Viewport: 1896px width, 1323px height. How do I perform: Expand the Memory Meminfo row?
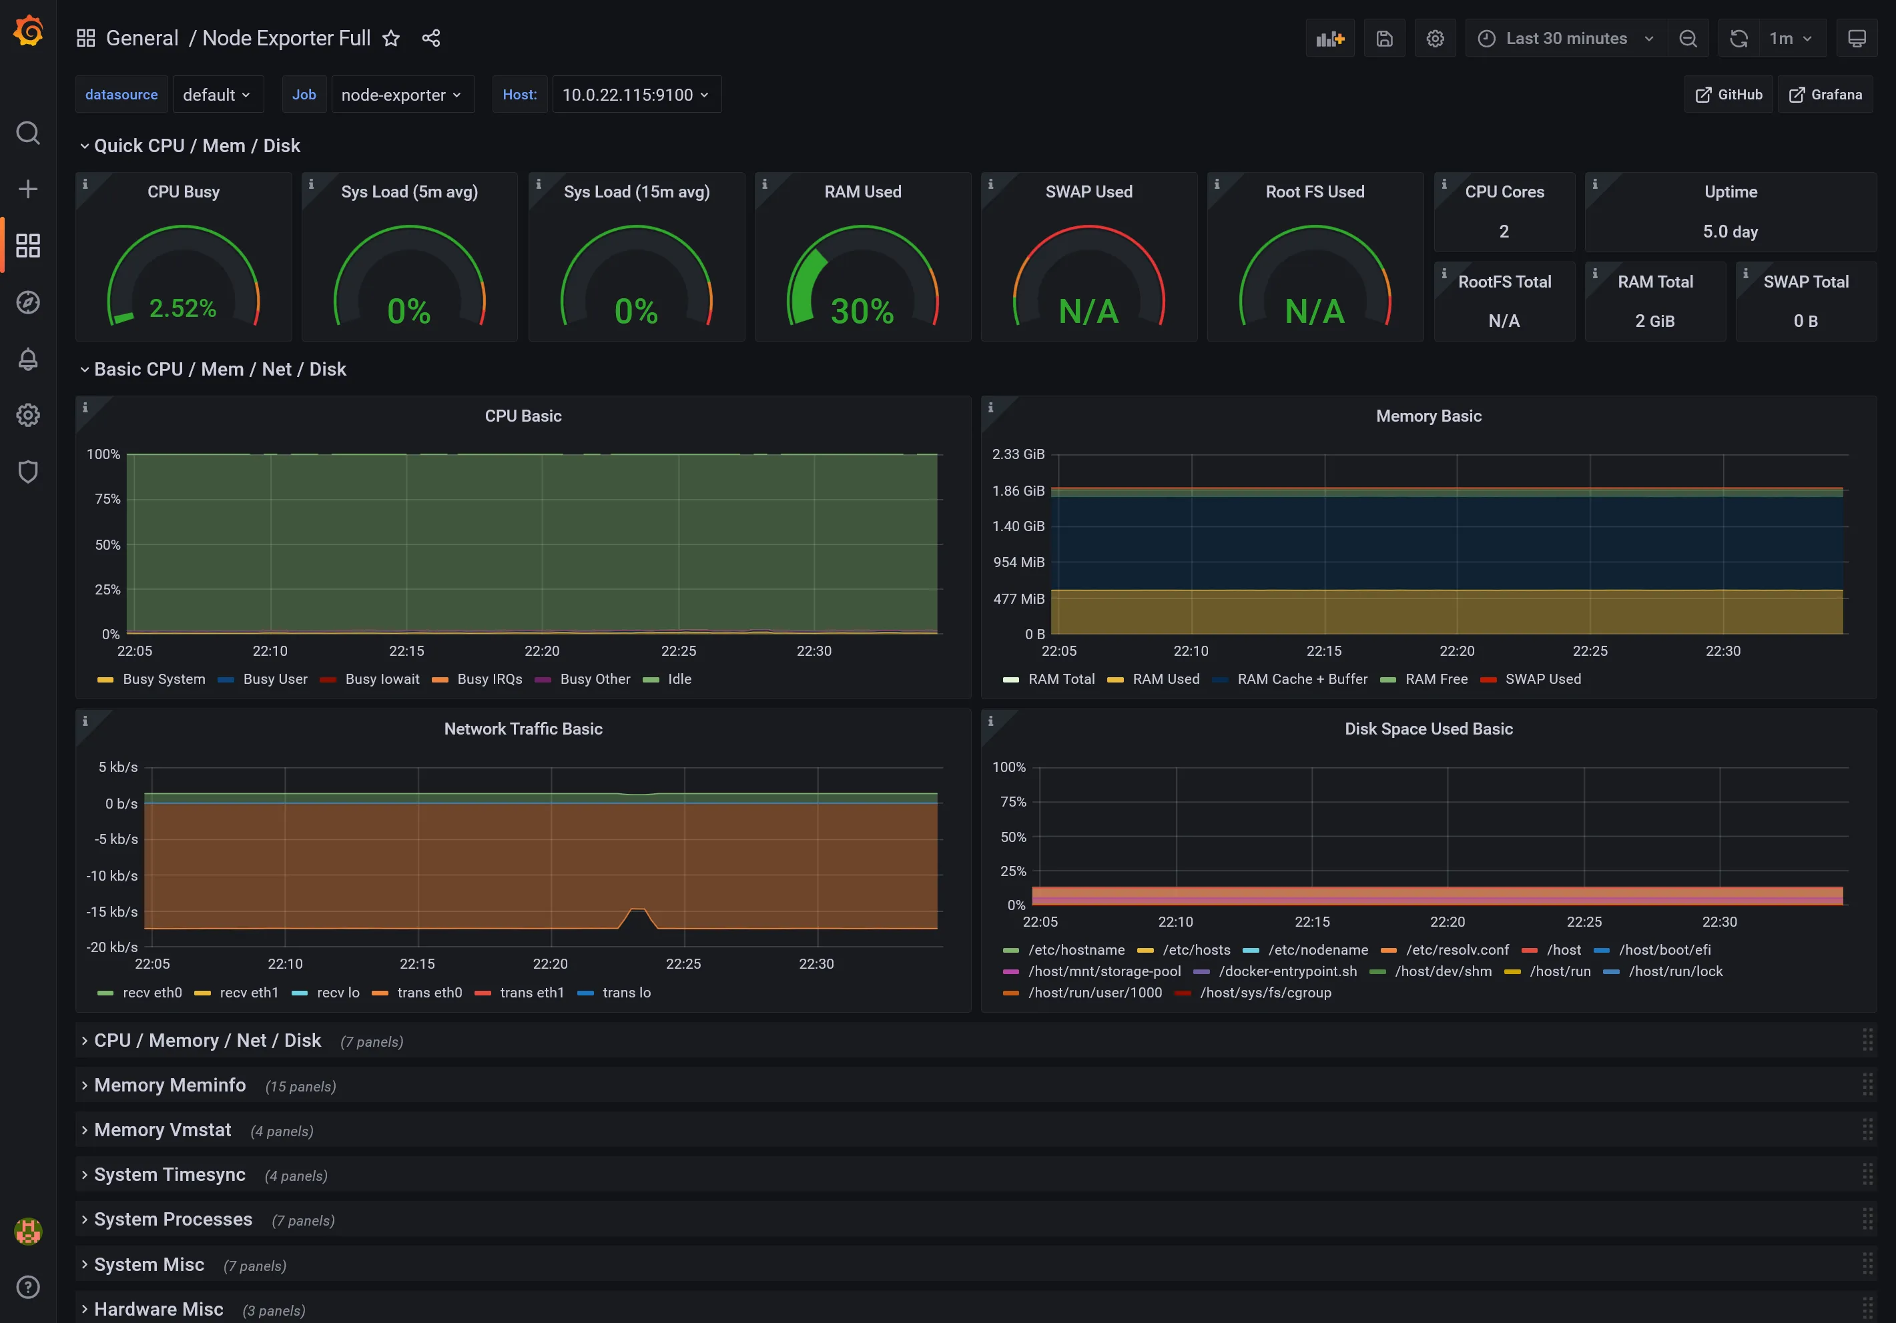coord(170,1085)
